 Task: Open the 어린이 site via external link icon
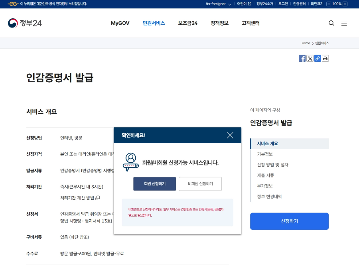click(249, 4)
